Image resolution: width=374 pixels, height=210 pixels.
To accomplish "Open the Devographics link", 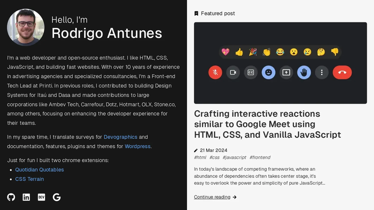I will [121, 137].
